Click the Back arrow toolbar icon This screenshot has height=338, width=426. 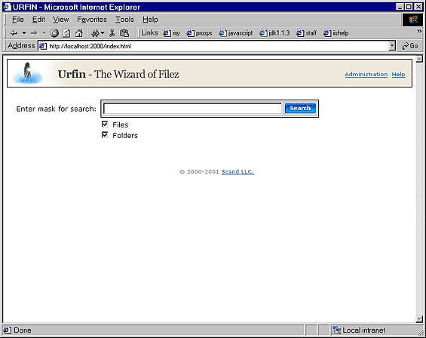pos(14,33)
